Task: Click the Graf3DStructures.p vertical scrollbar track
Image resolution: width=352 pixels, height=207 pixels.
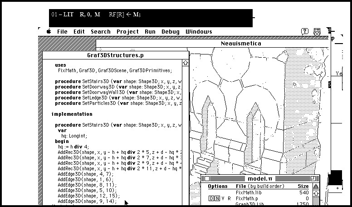Action: point(185,136)
